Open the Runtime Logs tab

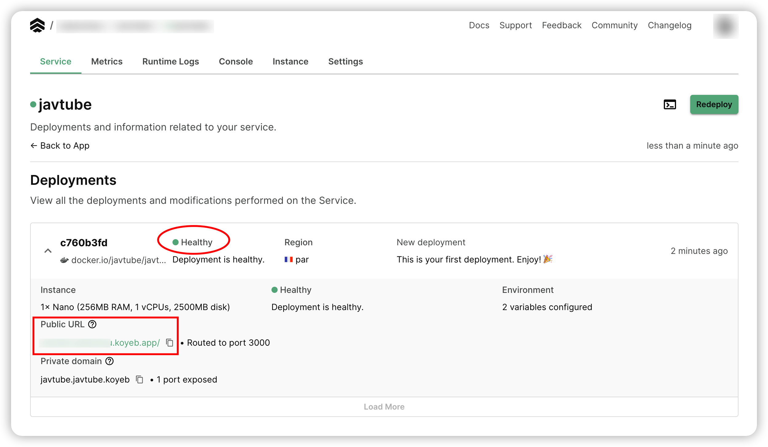(171, 61)
